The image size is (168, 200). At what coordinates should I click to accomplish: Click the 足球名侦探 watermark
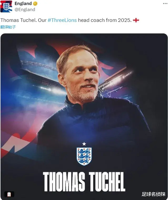[x=154, y=194]
